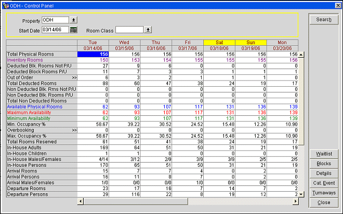Screen dimensions: 343x214
Task: Click the Cat. Event button
Action: (x=323, y=183)
